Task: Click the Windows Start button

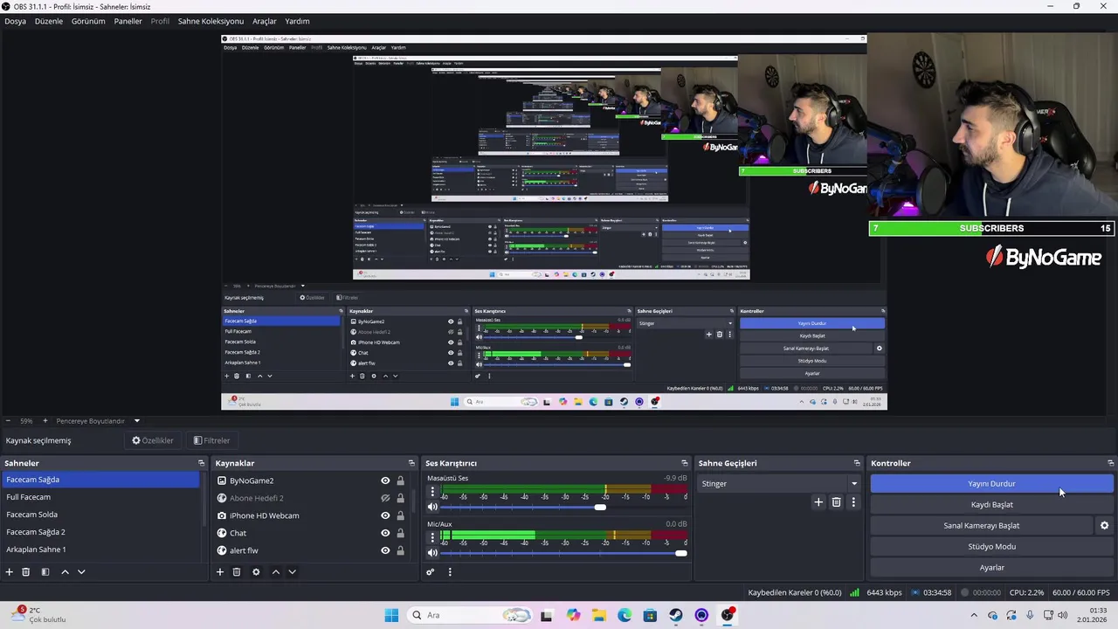Action: (x=391, y=615)
